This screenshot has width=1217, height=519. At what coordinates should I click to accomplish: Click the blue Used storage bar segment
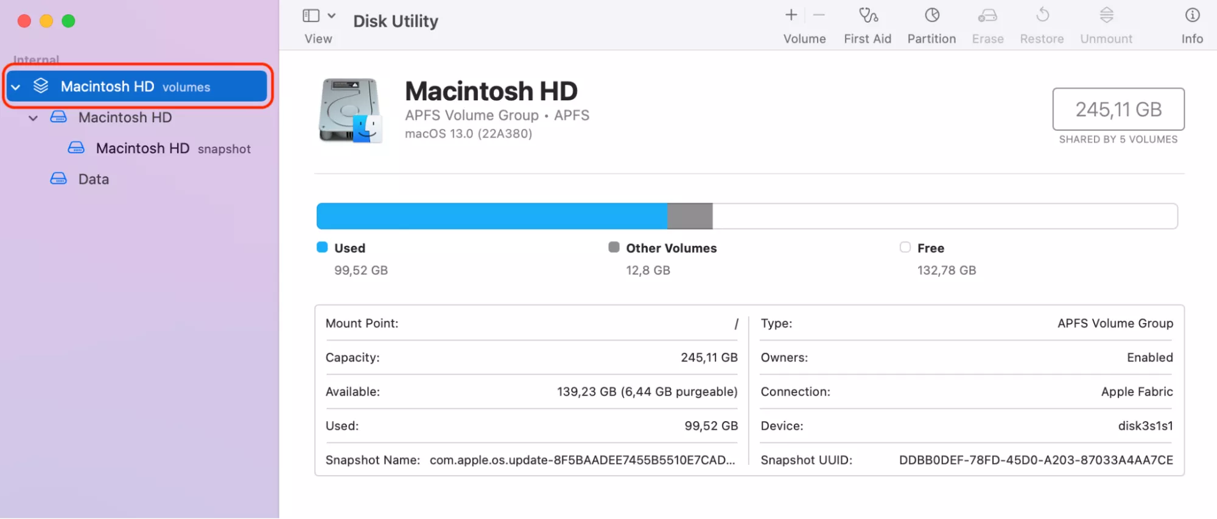[x=491, y=216]
